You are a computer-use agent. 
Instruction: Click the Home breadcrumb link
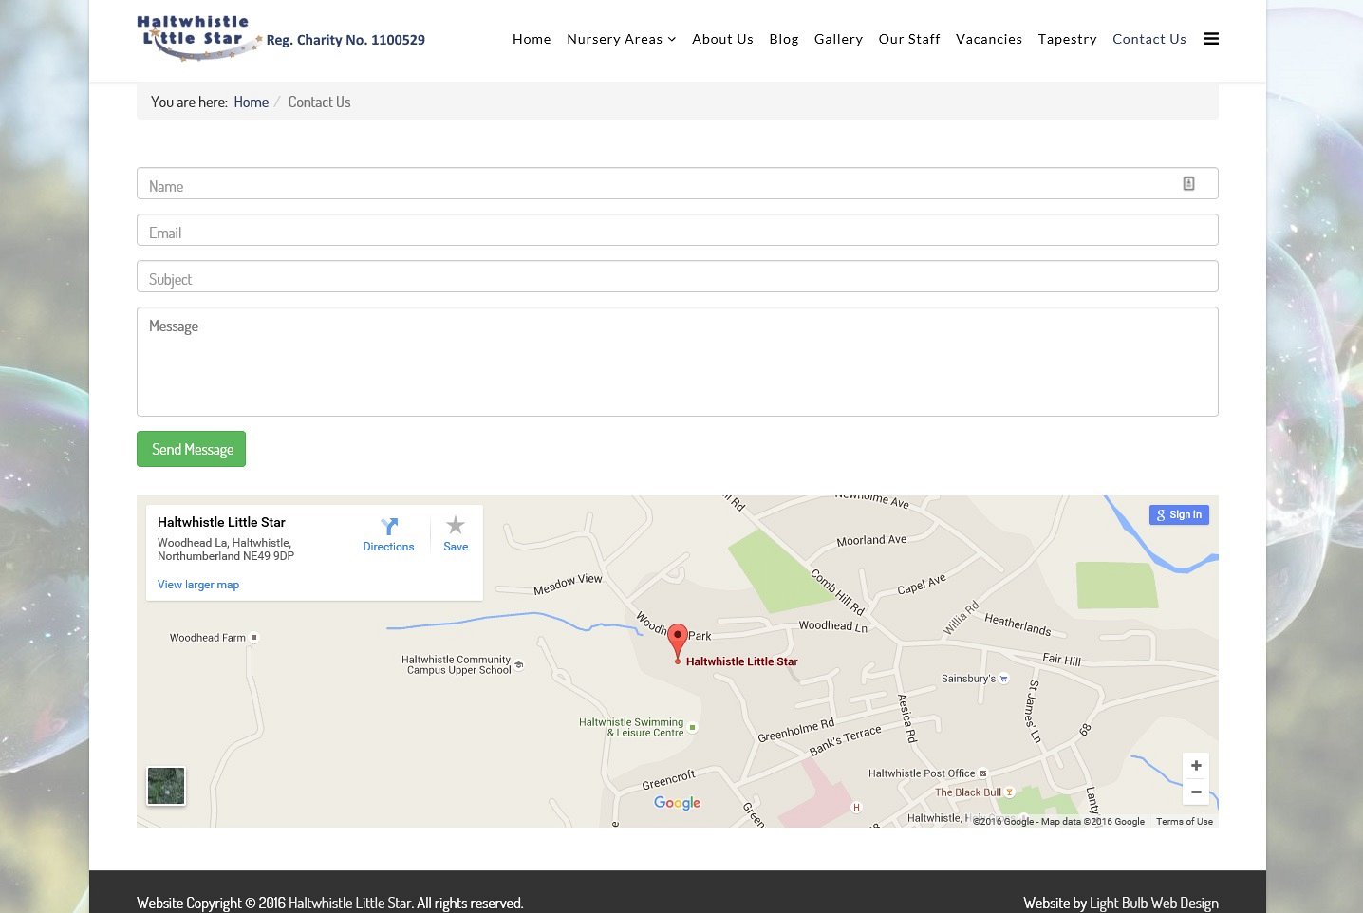click(251, 102)
